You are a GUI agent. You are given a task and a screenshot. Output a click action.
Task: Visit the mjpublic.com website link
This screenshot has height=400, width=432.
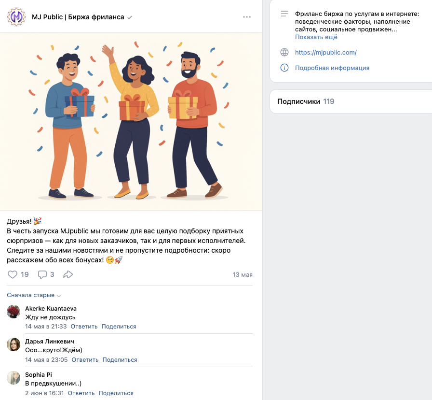click(325, 52)
